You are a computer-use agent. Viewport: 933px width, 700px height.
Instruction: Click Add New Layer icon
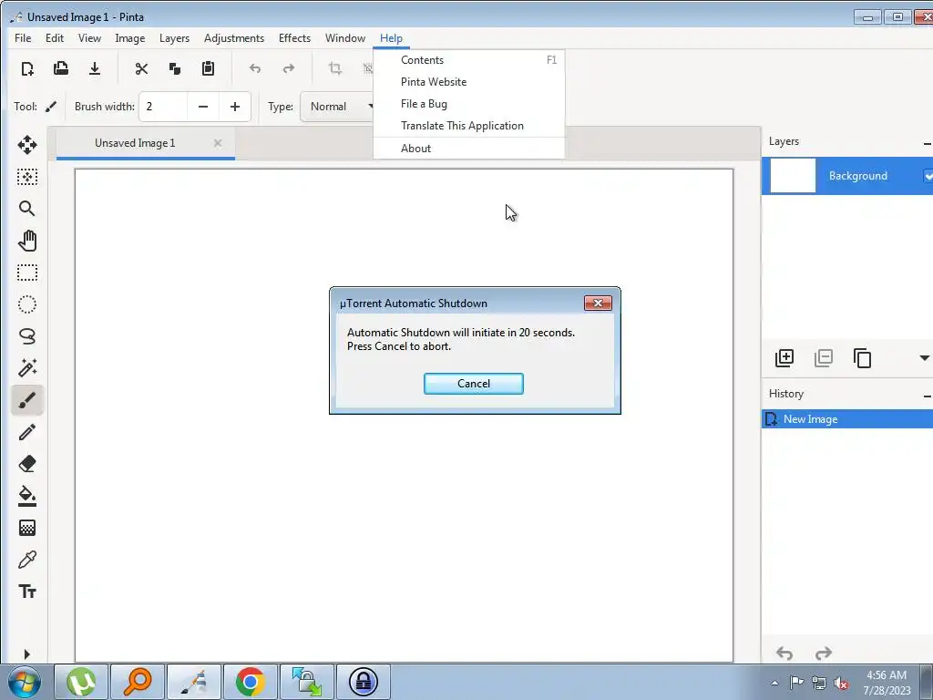coord(784,357)
